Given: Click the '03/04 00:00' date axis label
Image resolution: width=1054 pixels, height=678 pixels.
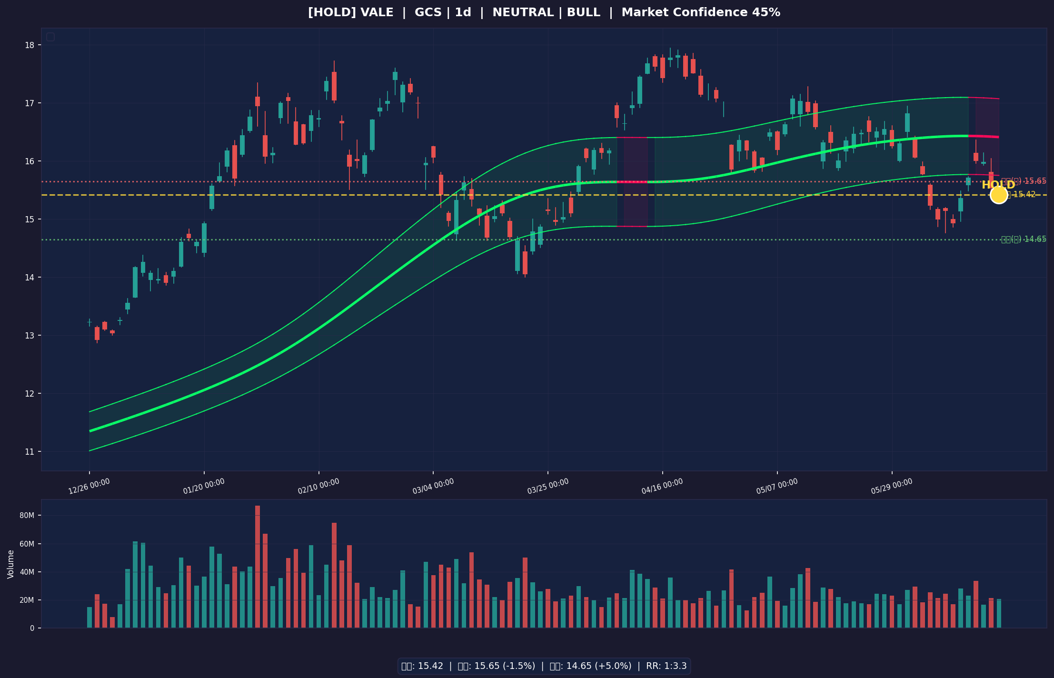Looking at the screenshot, I should [433, 486].
